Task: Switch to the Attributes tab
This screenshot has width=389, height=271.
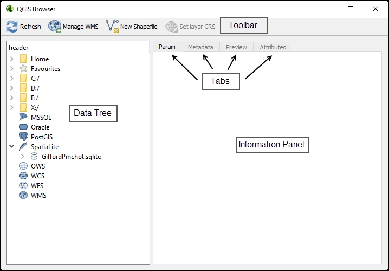Action: pos(273,47)
